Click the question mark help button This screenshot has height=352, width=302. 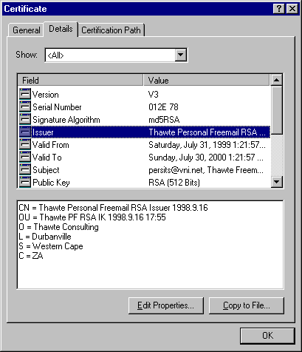tap(279, 9)
